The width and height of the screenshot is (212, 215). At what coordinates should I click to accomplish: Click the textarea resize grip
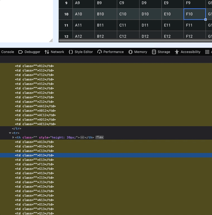(51, 40)
